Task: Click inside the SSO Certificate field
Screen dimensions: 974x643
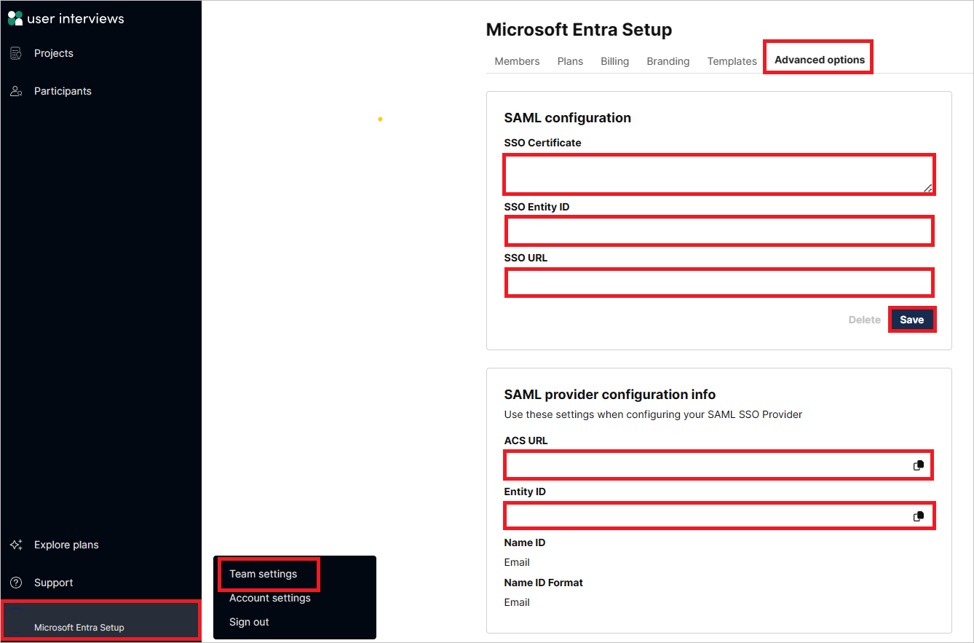Action: pyautogui.click(x=718, y=173)
